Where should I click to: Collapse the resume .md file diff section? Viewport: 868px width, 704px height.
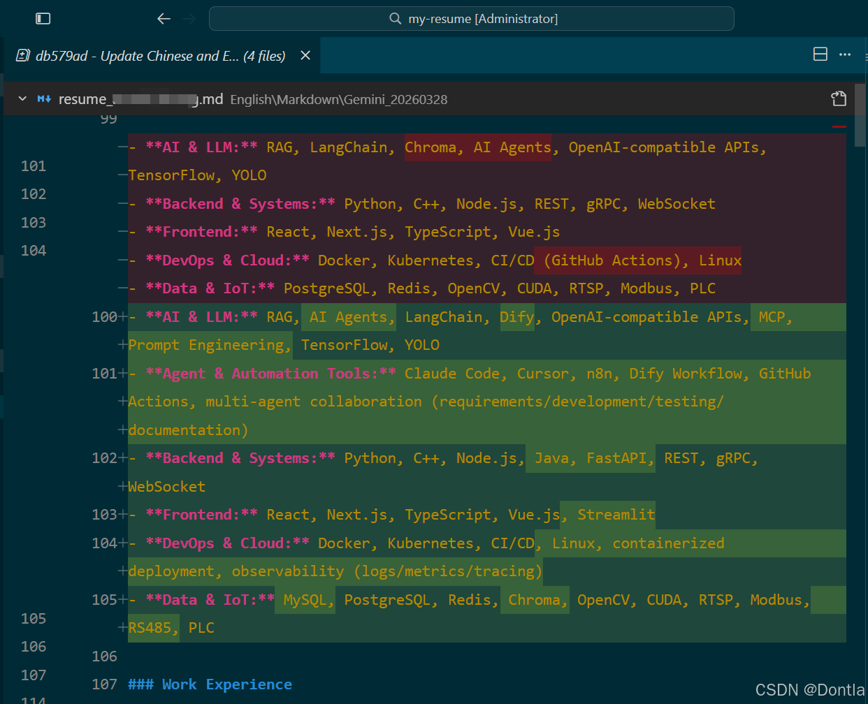[x=22, y=99]
